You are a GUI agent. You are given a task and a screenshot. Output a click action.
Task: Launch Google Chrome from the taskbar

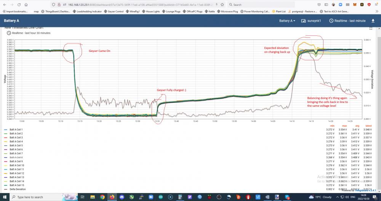coord(102,197)
